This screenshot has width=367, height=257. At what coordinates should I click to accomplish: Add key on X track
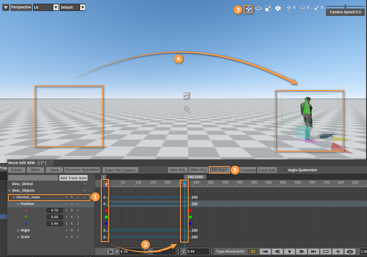click(72, 210)
